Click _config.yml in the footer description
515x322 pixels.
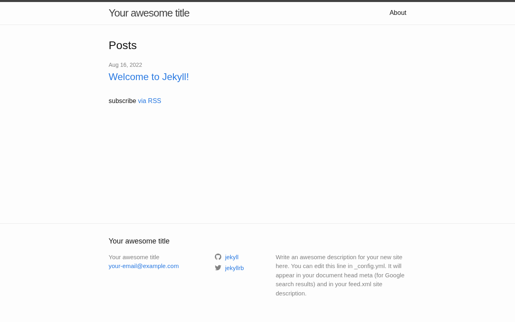pos(369,266)
